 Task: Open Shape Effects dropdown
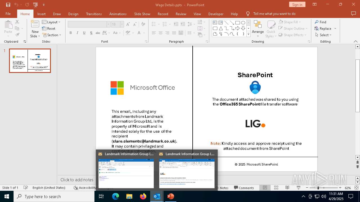click(x=292, y=35)
